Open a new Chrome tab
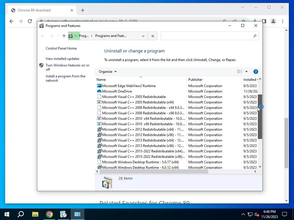The height and width of the screenshot is (220, 294). (x=83, y=10)
